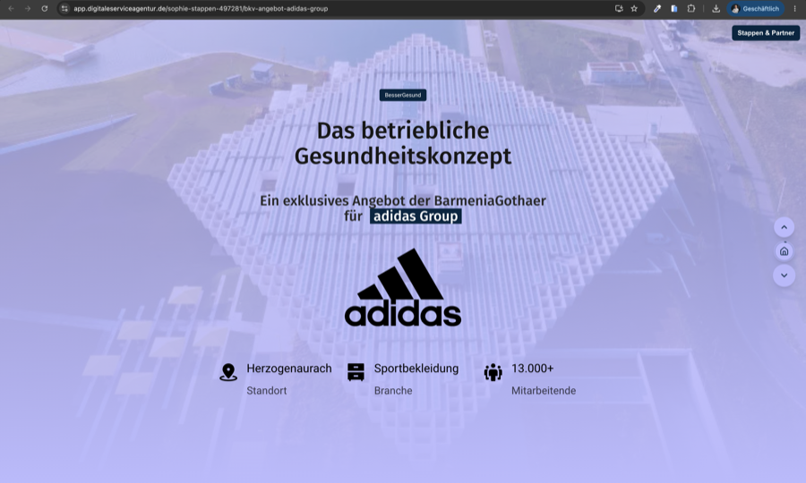Jump to previous section with up chevron
Image resolution: width=806 pixels, height=483 pixels.
[784, 227]
